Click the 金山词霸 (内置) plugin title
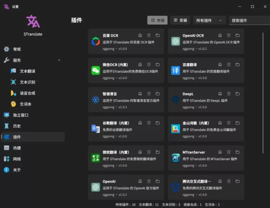 point(196,123)
